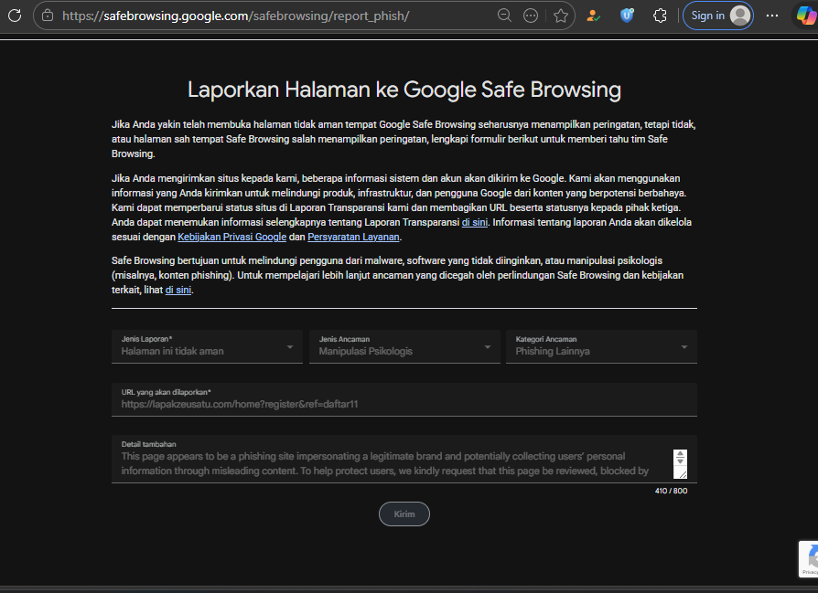Click down arrow of Detail tambahan scrollbar
Image resolution: width=818 pixels, height=593 pixels.
pos(680,461)
